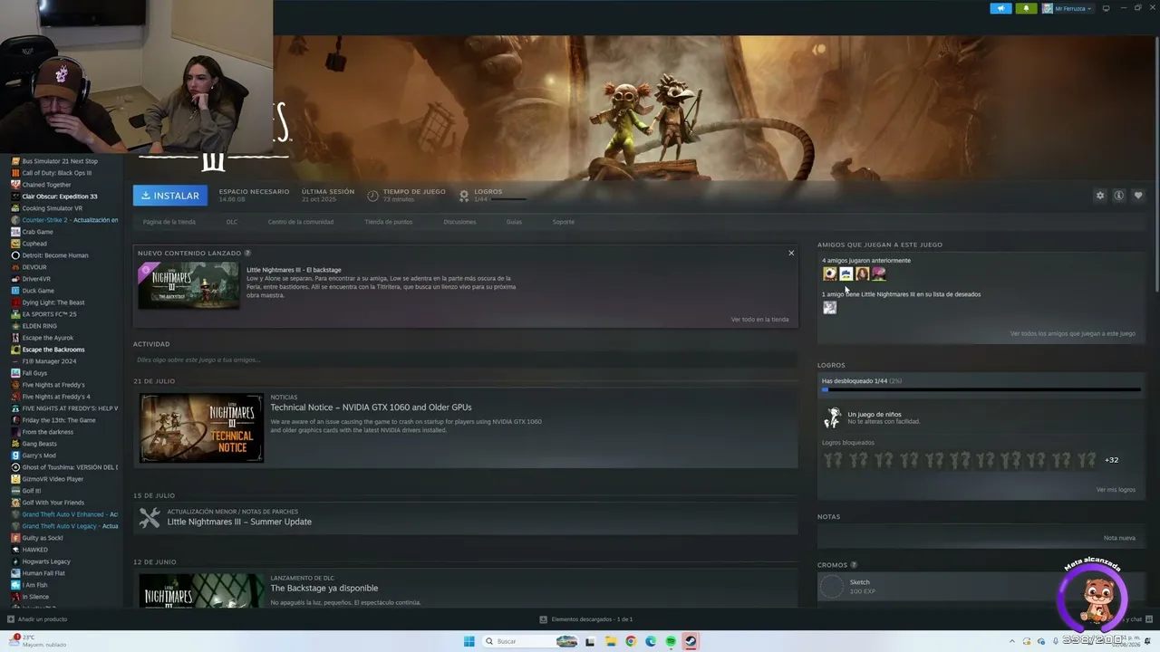Click 'Ver todo en la tienda' link

point(759,320)
